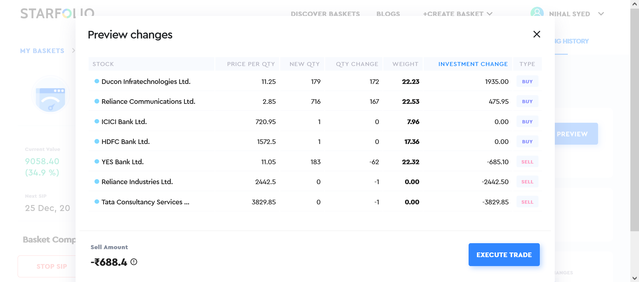Click the vertical page scrollbar thumb
Screen dimensions: 639x282
[635, 119]
